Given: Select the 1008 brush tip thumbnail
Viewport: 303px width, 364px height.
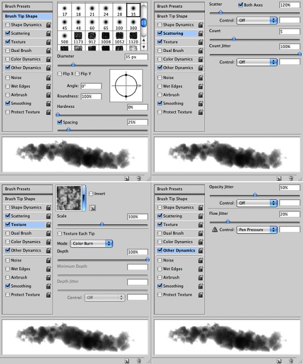Looking at the screenshot, I should pyautogui.click(x=106, y=38).
